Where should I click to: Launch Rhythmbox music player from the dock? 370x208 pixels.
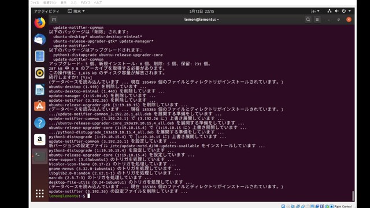(x=40, y=73)
